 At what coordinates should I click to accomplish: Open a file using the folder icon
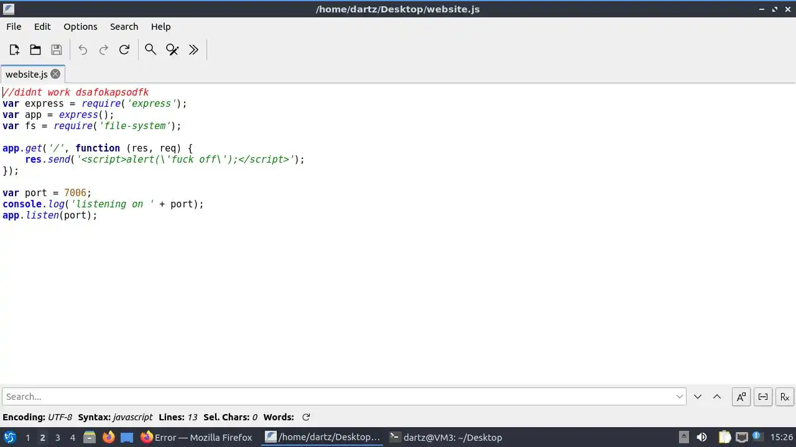[x=35, y=50]
